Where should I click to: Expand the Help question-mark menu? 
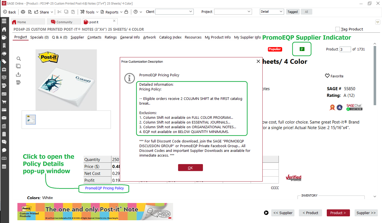coord(138,12)
